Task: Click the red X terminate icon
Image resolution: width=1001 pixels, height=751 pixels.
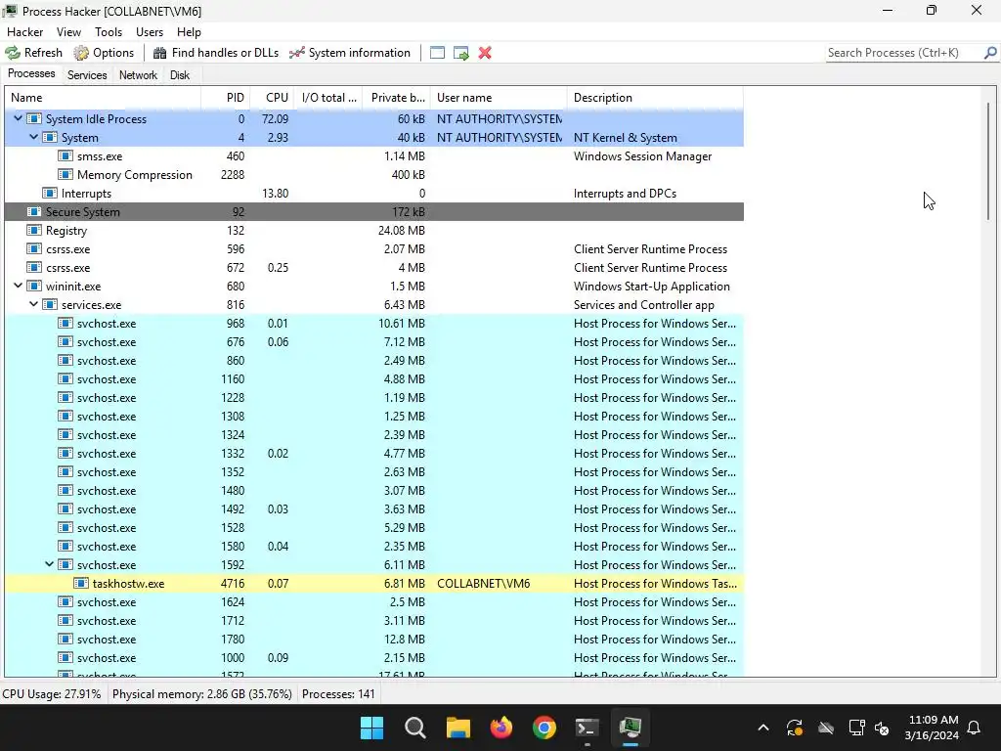Action: [485, 53]
